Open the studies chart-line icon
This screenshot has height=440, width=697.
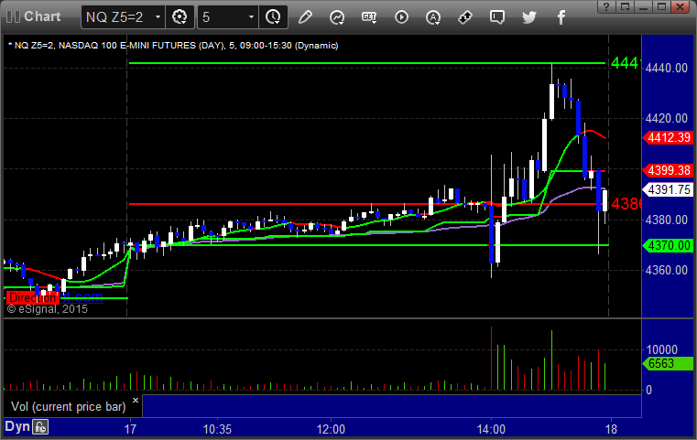[337, 17]
